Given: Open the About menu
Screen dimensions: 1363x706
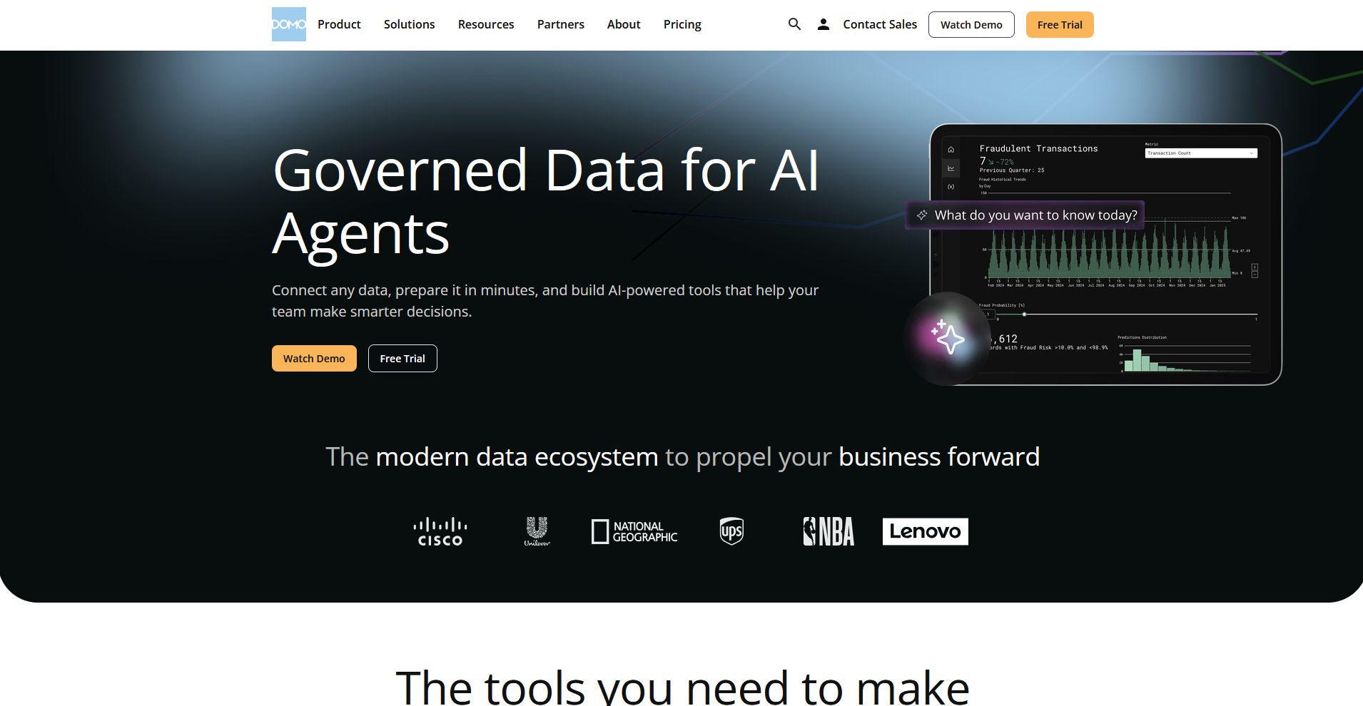Looking at the screenshot, I should pyautogui.click(x=624, y=24).
